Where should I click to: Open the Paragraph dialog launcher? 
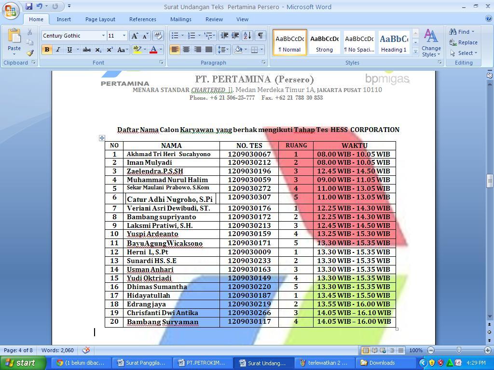click(x=264, y=62)
